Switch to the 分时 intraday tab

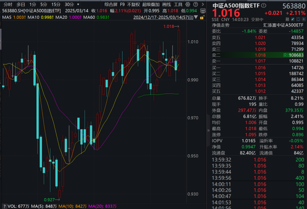coord(8,4)
